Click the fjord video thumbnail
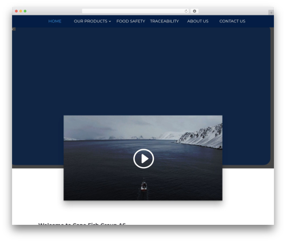This screenshot has width=286, height=242. [x=143, y=158]
